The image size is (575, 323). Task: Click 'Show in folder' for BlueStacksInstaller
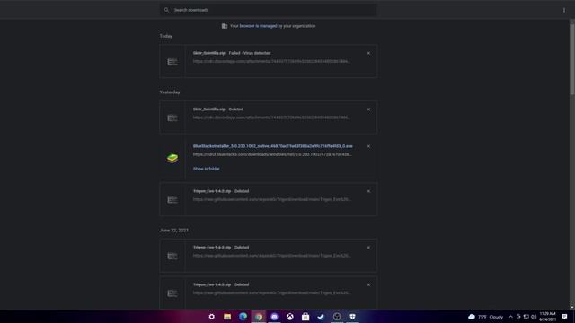click(x=206, y=169)
